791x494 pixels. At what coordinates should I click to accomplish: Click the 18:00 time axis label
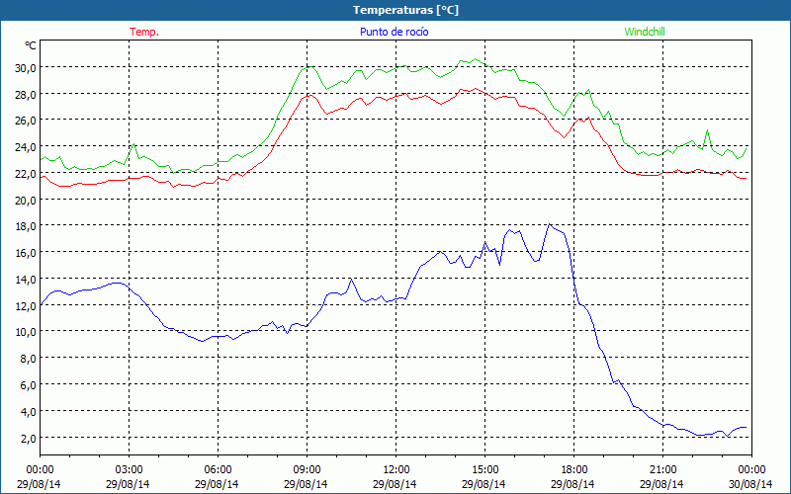(x=573, y=470)
